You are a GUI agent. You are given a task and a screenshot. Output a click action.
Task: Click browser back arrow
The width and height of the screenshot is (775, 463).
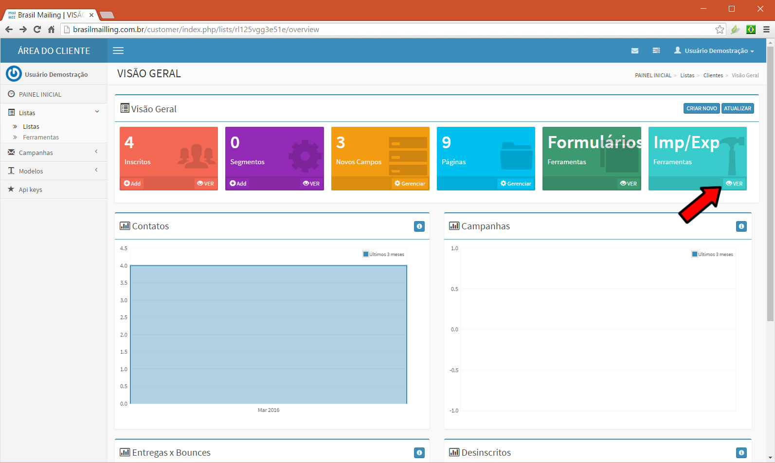click(x=9, y=29)
